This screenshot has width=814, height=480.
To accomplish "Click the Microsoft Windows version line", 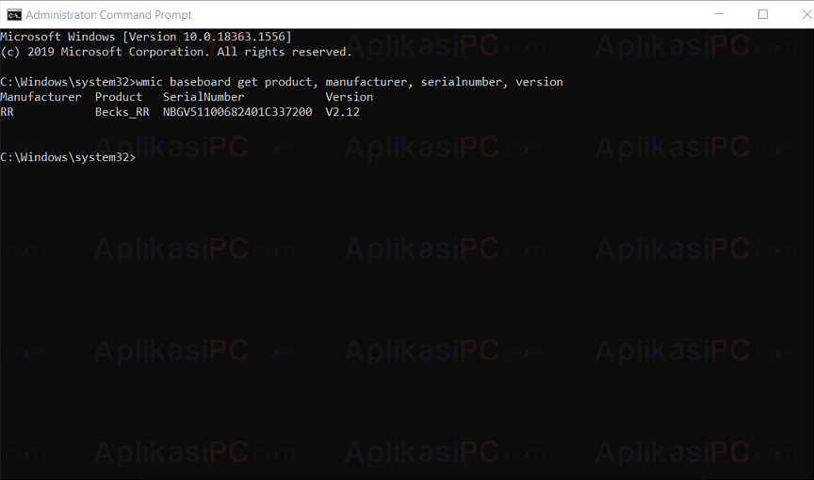I will coord(146,37).
